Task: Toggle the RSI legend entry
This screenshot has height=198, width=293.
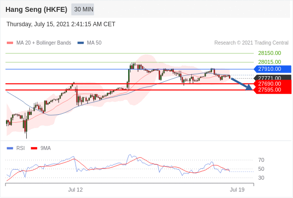Action: point(15,148)
